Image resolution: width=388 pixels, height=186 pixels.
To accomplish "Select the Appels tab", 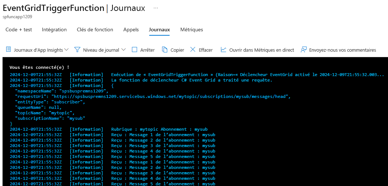I will (x=131, y=30).
